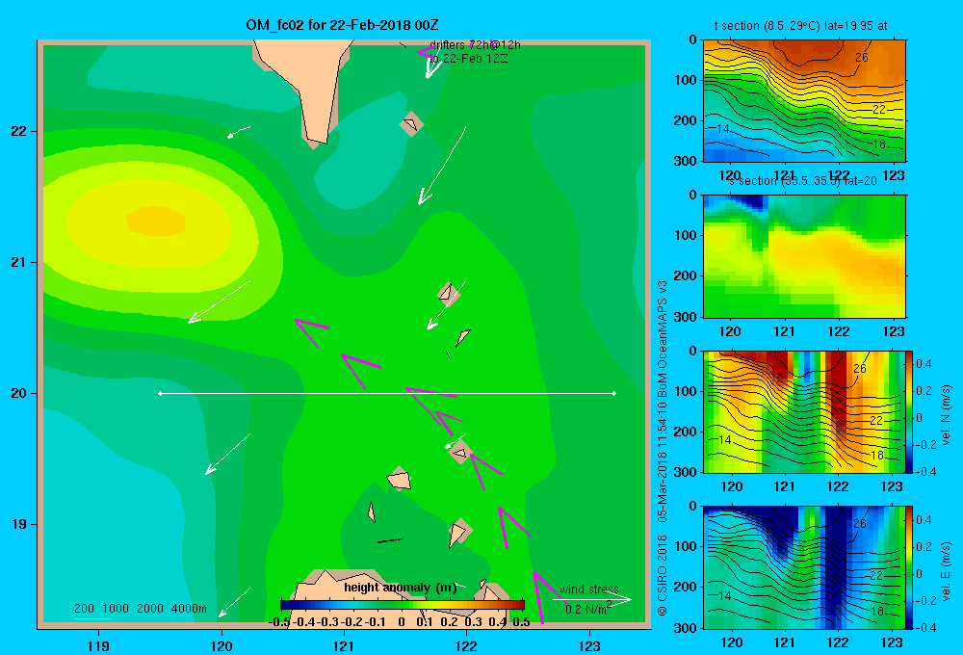Click the "vel. N (m/s)" axis label
963x655 pixels.
tap(947, 415)
